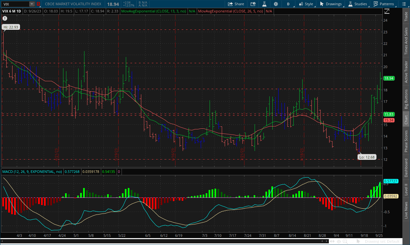Open the Active Trader sidebar tab
This screenshot has width=410, height=245.
(x=406, y=72)
